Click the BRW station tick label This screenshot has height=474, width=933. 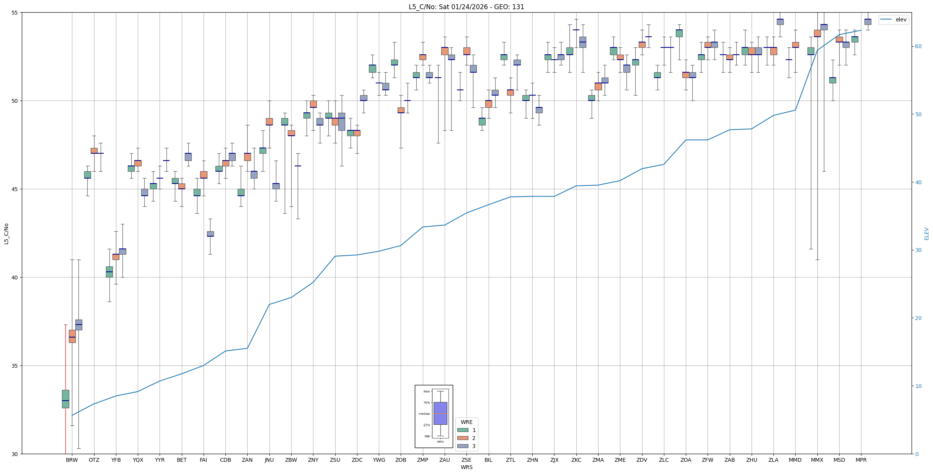(x=72, y=460)
